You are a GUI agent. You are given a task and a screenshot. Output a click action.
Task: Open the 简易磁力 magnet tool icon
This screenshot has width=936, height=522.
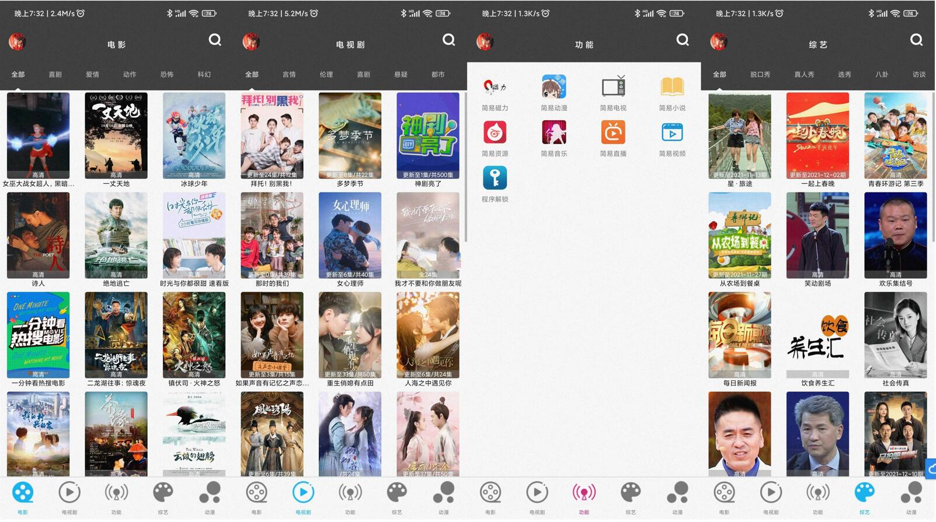tap(495, 88)
